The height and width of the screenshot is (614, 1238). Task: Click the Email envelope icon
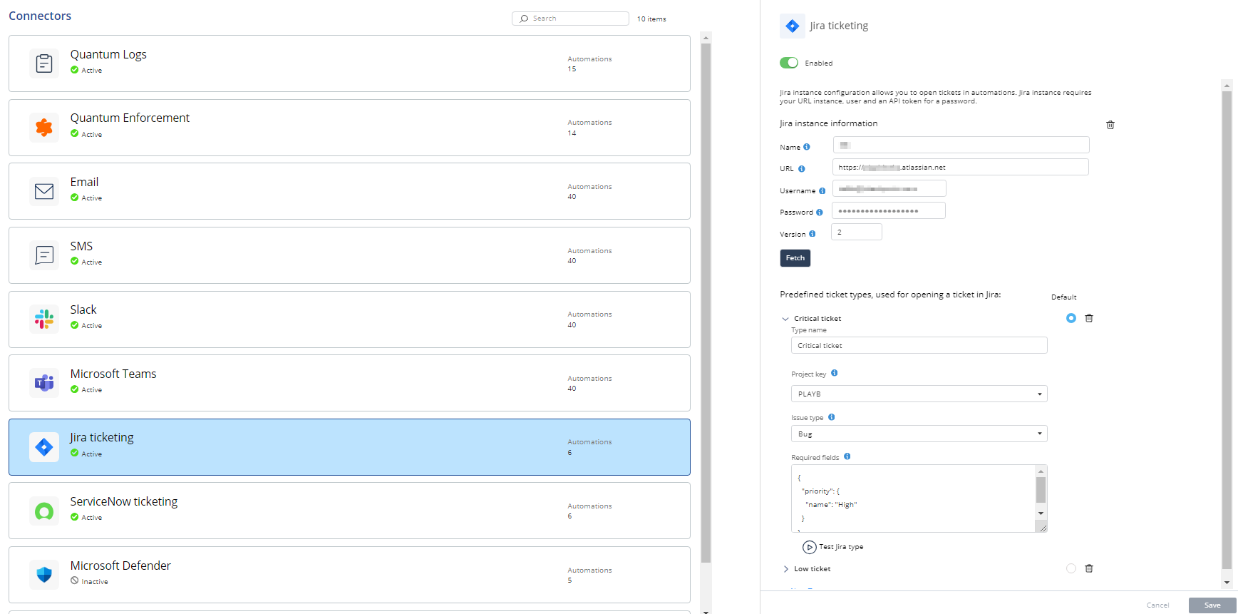pyautogui.click(x=44, y=191)
